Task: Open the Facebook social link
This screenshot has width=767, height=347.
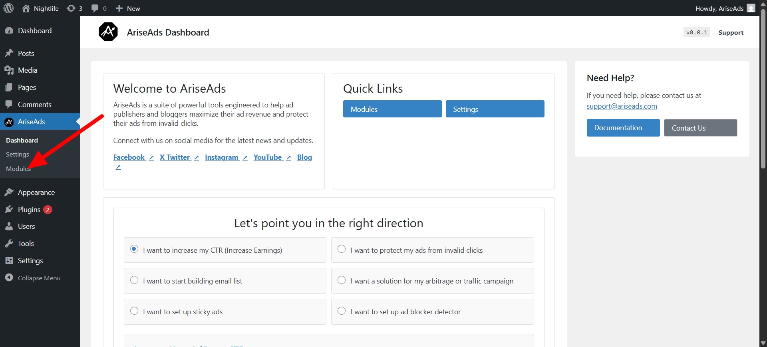Action: [x=129, y=157]
